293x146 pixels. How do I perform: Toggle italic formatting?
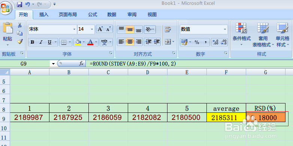tap(41, 42)
